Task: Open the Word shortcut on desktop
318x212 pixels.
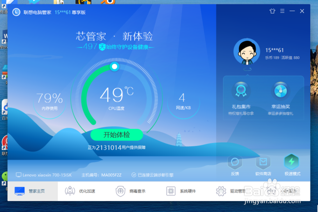Action: (x=4, y=40)
